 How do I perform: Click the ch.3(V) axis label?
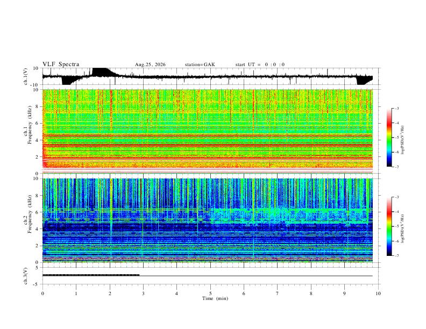(x=26, y=276)
